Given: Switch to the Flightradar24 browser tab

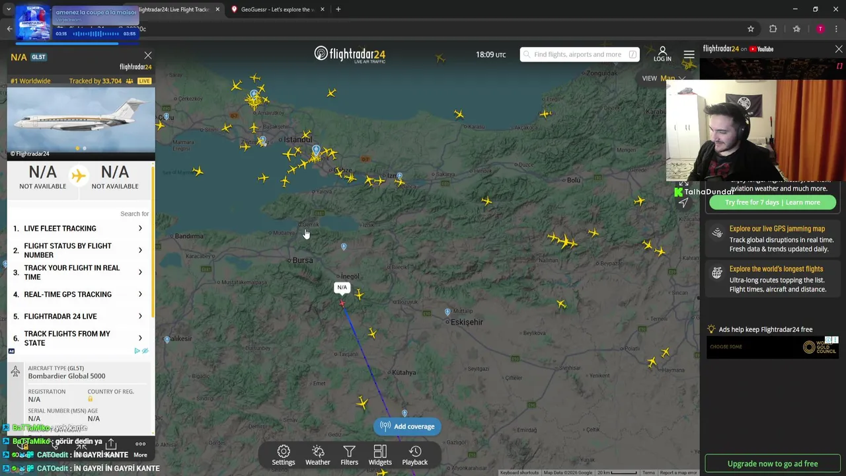Looking at the screenshot, I should click(173, 9).
